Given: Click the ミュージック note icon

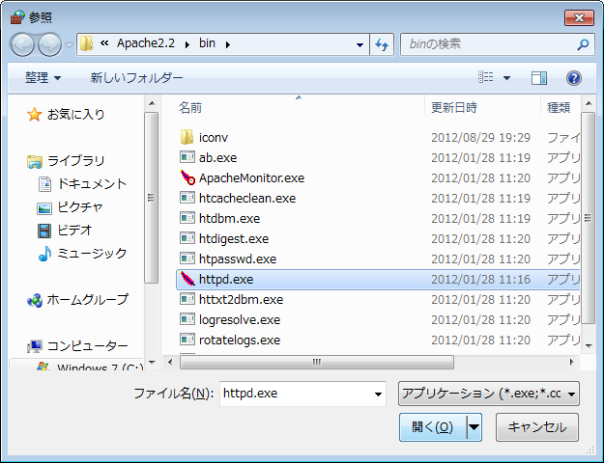Looking at the screenshot, I should point(45,254).
